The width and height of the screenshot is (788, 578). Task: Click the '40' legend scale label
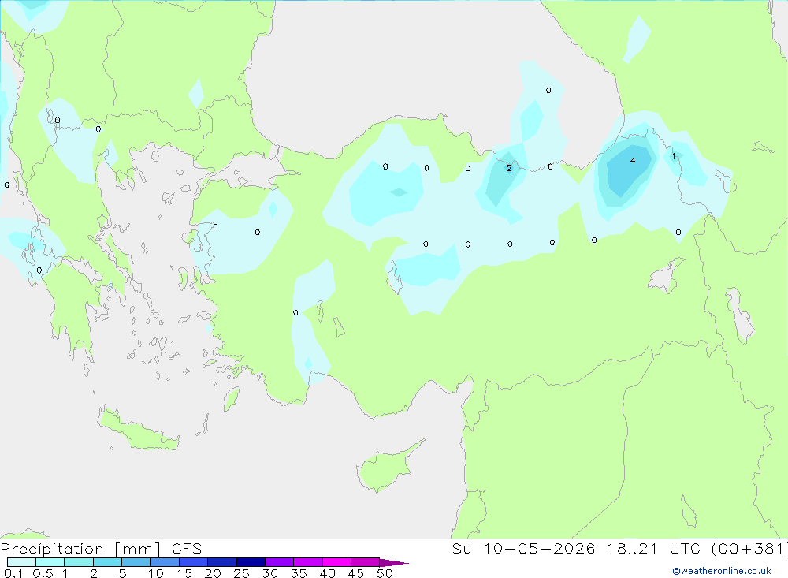(x=327, y=573)
